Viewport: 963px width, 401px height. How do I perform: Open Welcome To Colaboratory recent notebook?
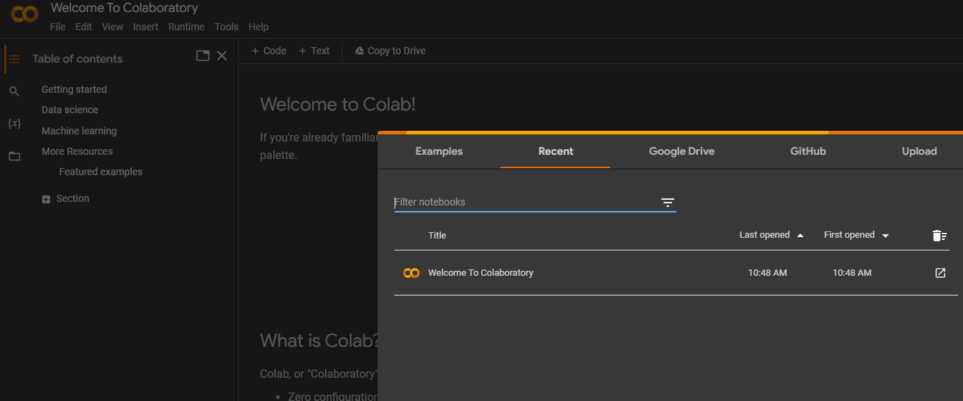[x=480, y=273]
